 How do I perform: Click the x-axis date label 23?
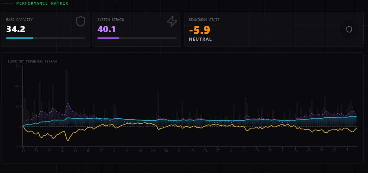153,151
